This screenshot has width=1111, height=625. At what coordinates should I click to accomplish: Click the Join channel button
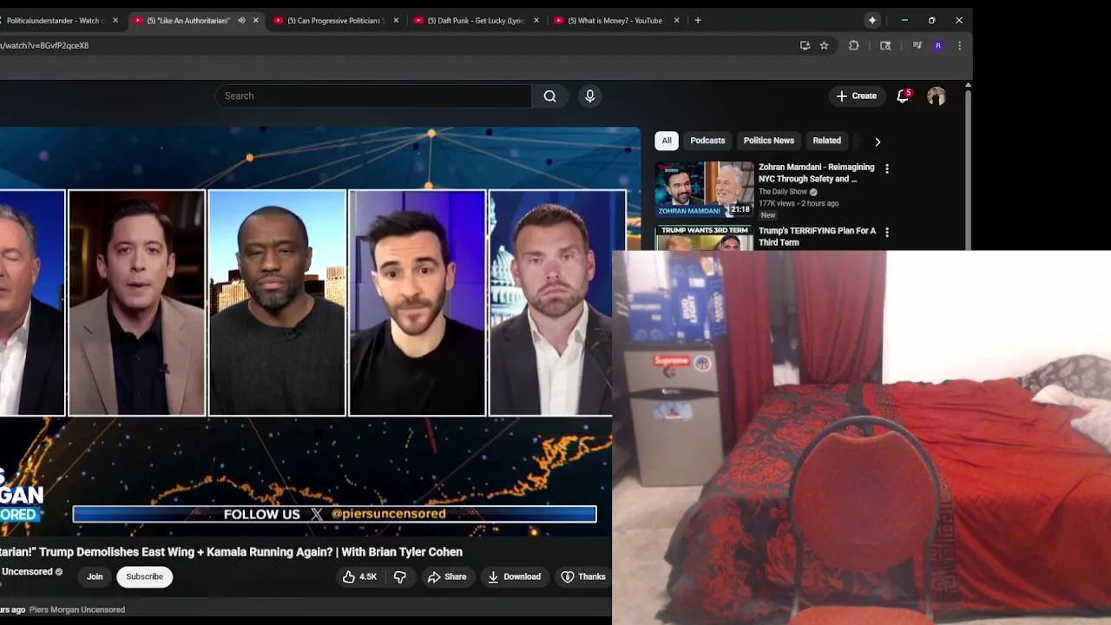[95, 576]
